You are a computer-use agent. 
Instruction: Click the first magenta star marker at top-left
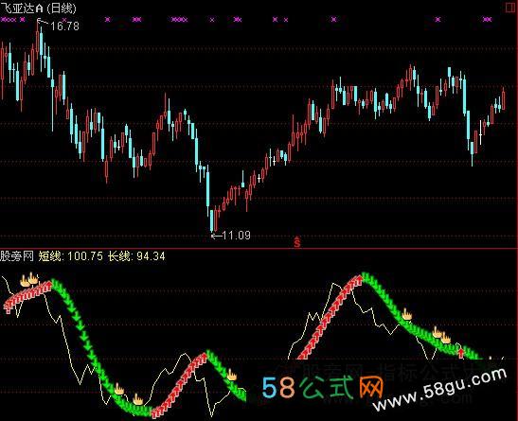tap(3, 20)
